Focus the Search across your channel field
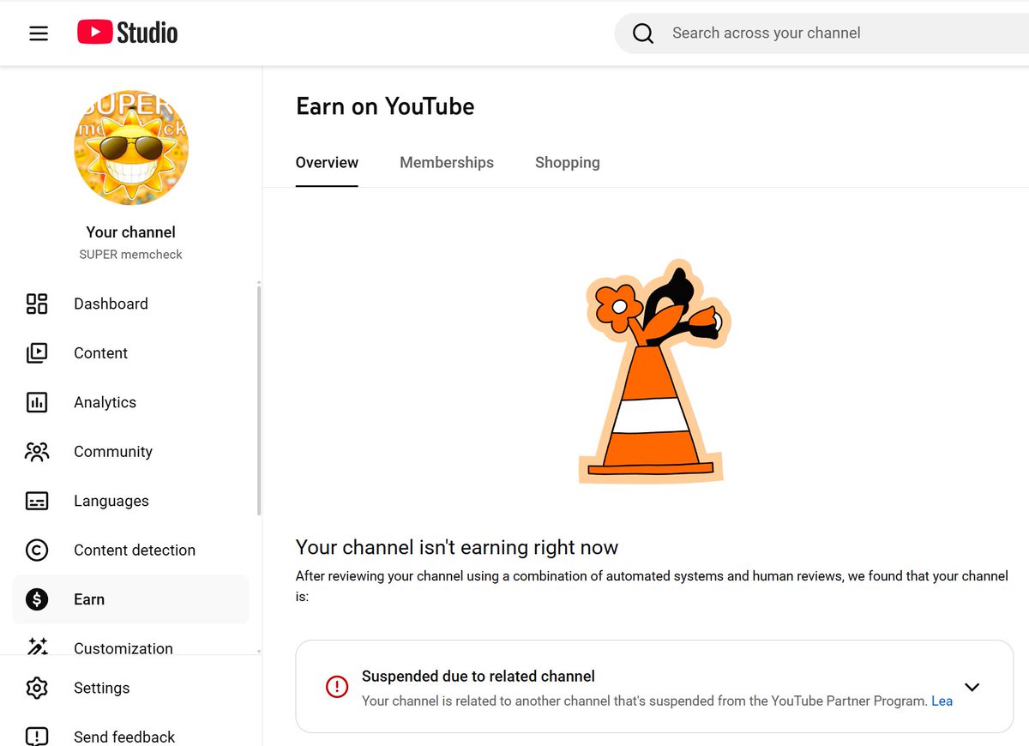 (821, 33)
